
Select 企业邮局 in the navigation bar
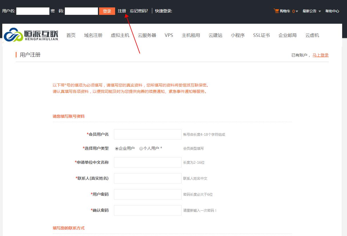pos(287,35)
